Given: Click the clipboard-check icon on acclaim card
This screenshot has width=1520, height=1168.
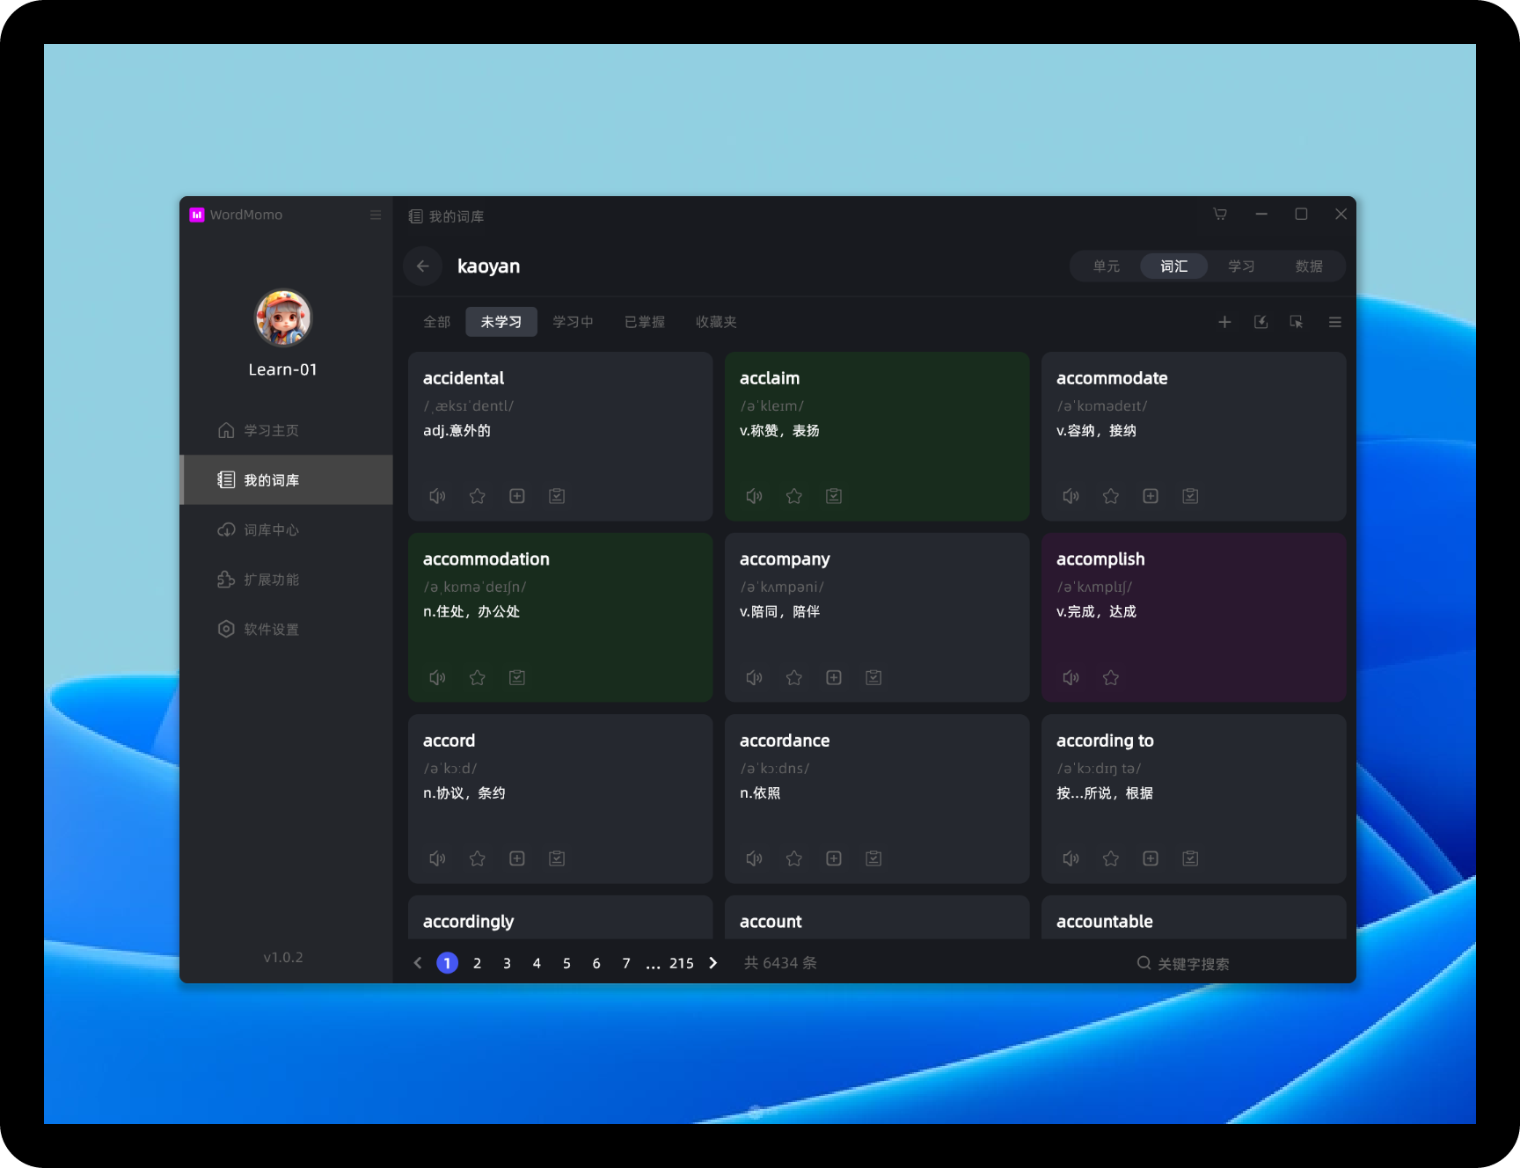Looking at the screenshot, I should [834, 496].
